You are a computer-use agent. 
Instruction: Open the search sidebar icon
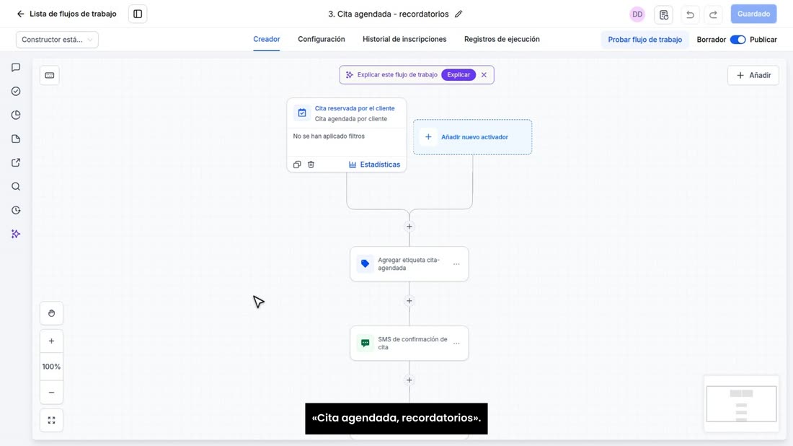pos(16,186)
